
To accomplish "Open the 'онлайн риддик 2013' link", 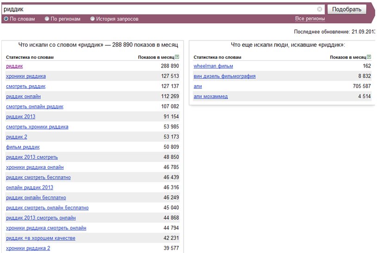I will tap(30, 187).
